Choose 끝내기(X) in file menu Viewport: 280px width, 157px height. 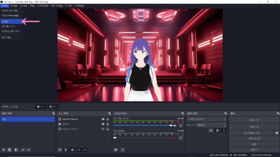point(12,38)
